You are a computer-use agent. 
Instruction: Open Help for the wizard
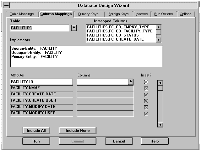(x=155, y=141)
